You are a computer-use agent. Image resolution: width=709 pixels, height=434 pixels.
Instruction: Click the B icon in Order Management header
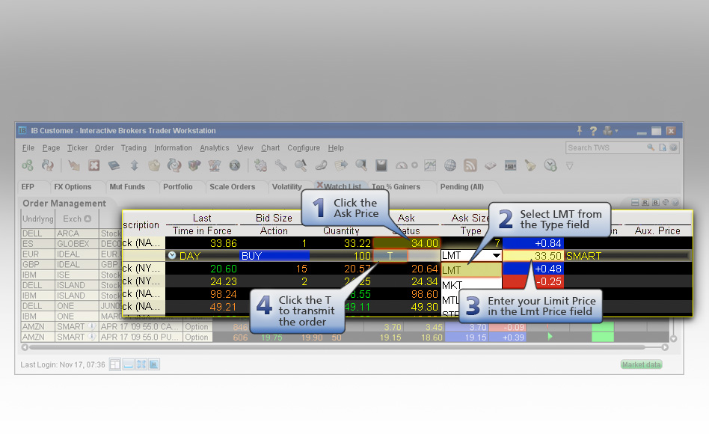(655, 203)
